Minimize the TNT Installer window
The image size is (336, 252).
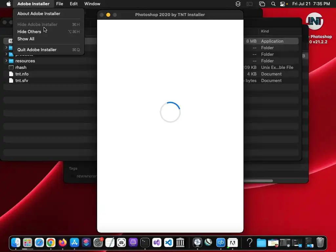[108, 14]
